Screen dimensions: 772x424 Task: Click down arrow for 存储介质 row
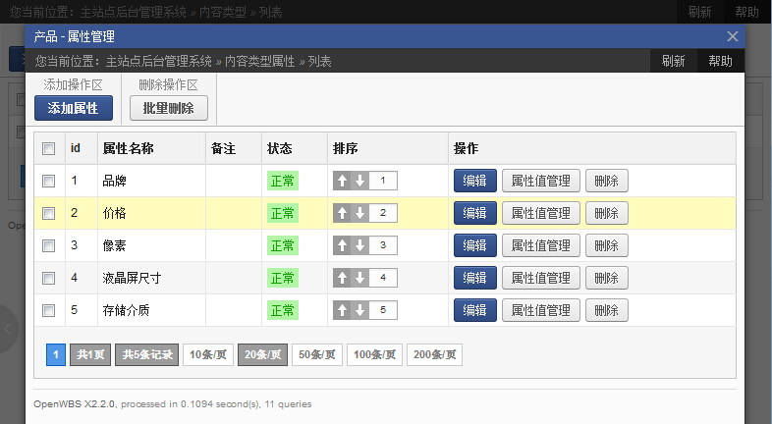pos(360,310)
